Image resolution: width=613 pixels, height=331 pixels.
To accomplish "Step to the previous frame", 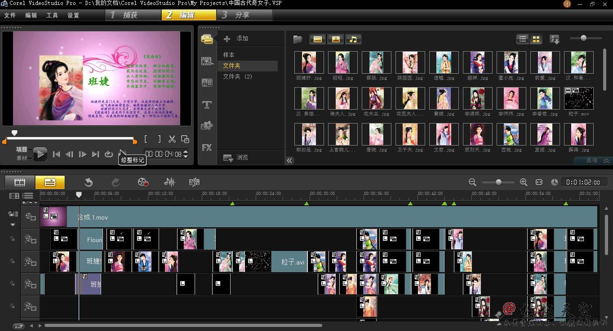I will [69, 154].
